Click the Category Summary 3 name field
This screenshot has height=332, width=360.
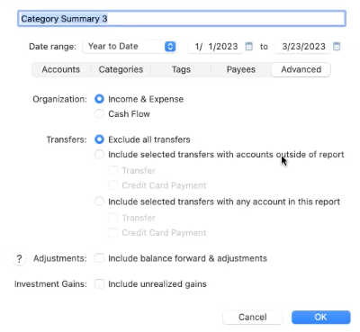pos(182,19)
